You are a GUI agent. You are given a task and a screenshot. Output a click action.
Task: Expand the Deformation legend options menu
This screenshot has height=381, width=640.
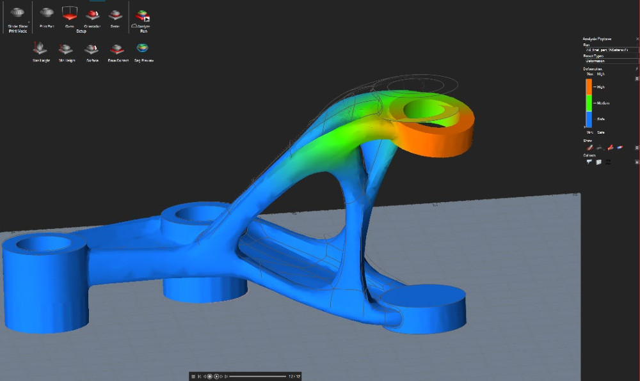click(637, 78)
